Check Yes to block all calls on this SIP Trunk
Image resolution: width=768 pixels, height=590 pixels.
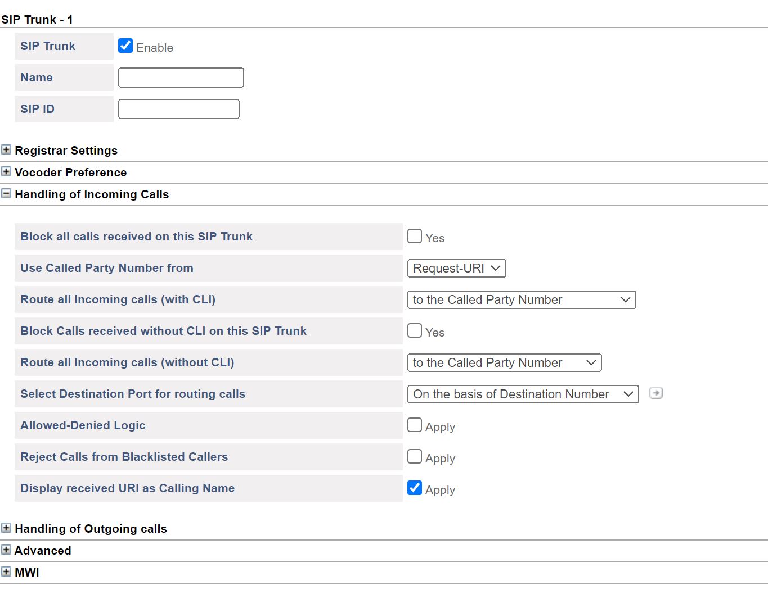click(415, 236)
